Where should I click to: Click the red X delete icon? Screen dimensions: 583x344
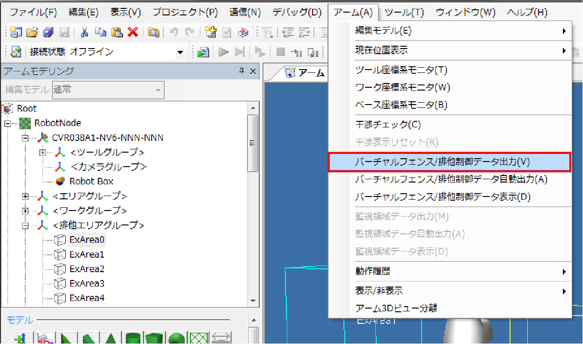coord(133,32)
